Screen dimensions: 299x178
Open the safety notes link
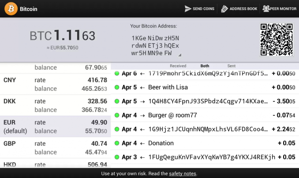(182, 174)
